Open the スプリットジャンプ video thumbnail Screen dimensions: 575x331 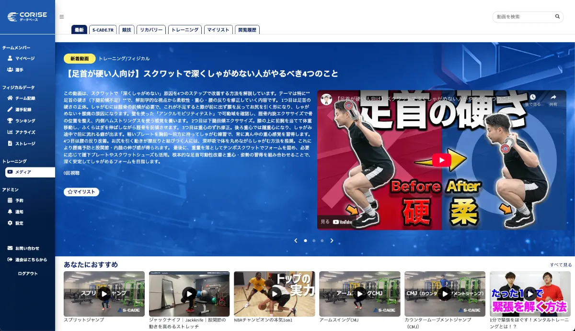coord(104,294)
